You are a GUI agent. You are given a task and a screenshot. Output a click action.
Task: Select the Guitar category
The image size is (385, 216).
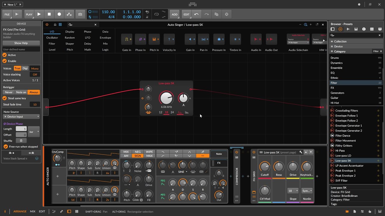point(356,98)
